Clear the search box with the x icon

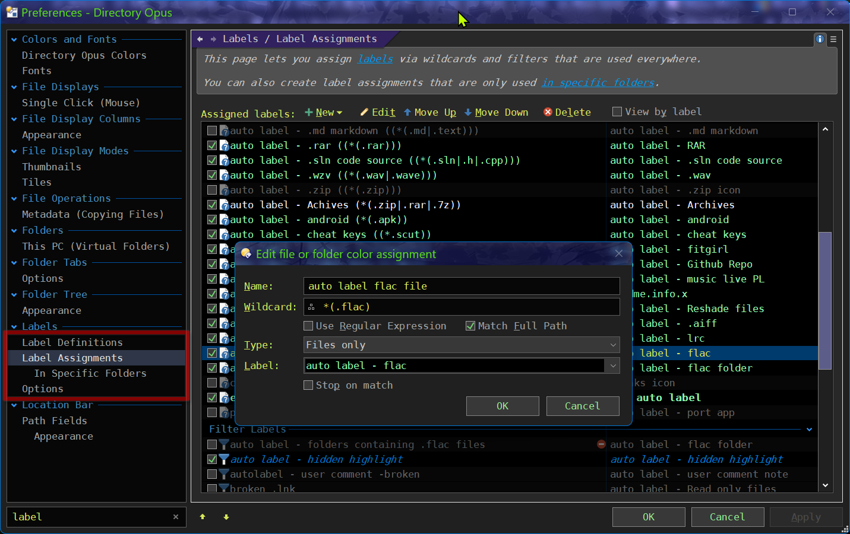[176, 517]
